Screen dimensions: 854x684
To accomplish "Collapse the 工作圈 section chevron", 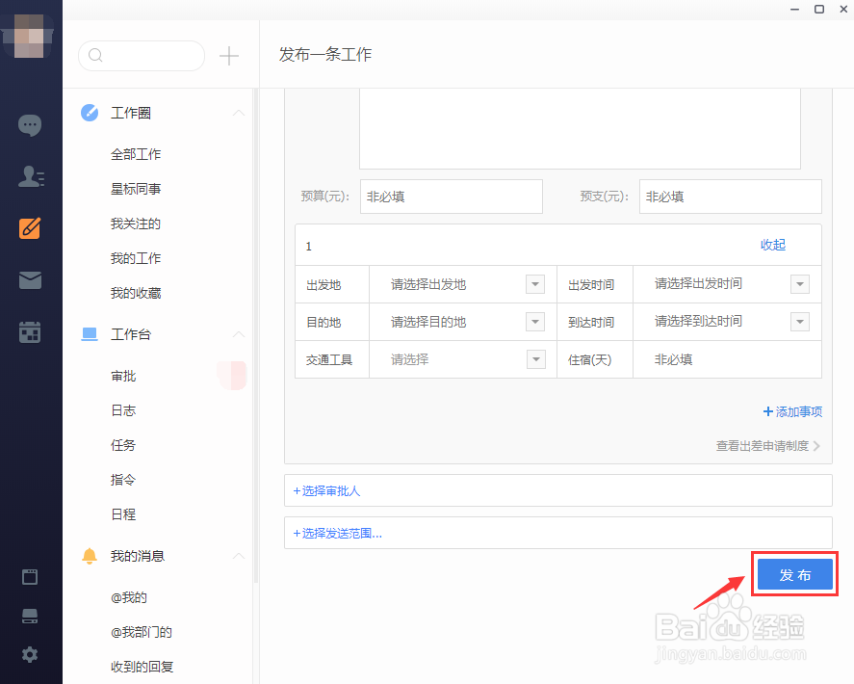I will (x=239, y=113).
